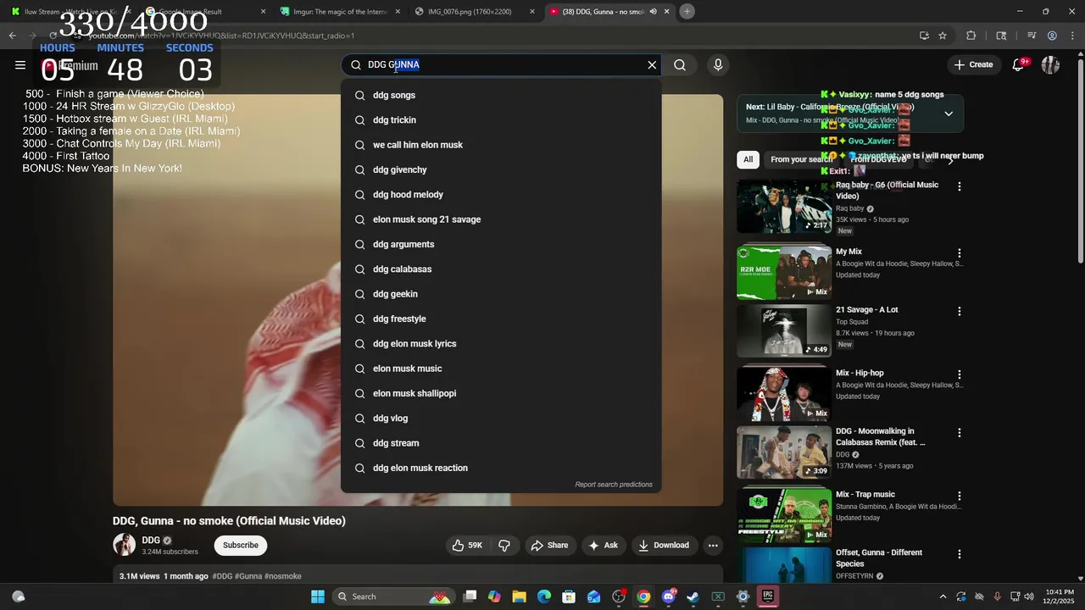1085x610 pixels.
Task: Open the YouTube guide hamburger menu
Action: 20,64
